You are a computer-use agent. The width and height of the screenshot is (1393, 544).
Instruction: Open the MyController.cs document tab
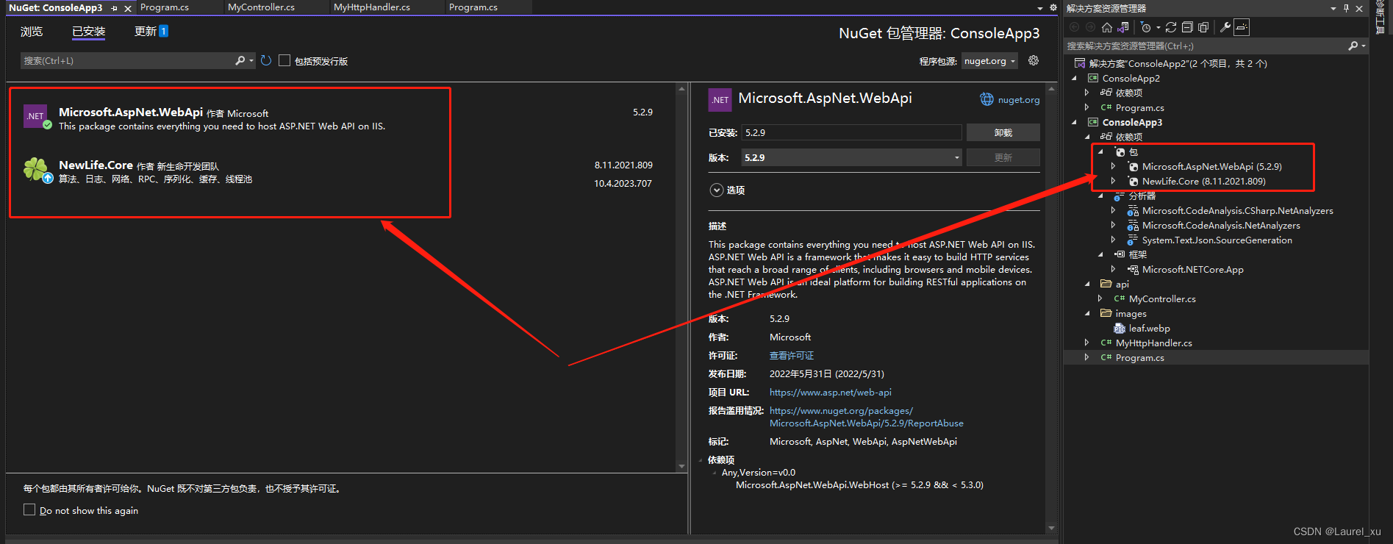[261, 7]
